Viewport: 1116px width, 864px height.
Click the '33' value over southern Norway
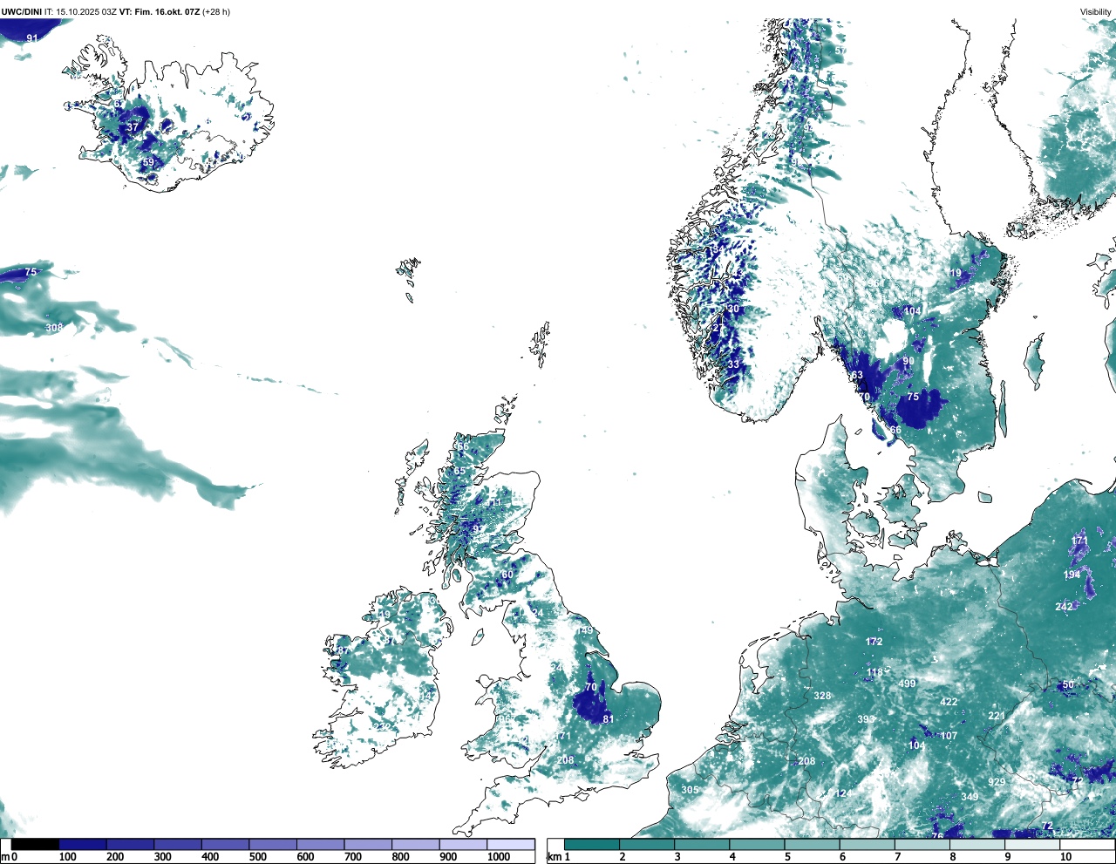click(733, 364)
